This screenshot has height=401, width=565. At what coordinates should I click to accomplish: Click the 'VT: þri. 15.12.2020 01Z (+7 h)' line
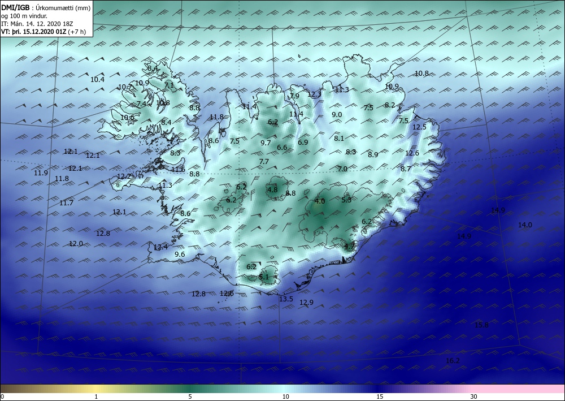tap(44, 31)
